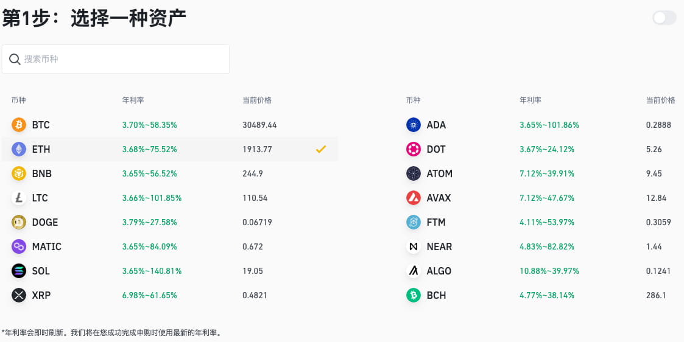Open the ALGO annual rate 10.88%~39.97%
The width and height of the screenshot is (684, 342).
549,271
